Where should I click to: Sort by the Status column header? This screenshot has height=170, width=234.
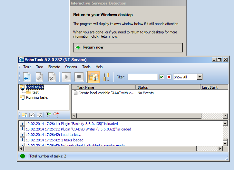[168, 87]
